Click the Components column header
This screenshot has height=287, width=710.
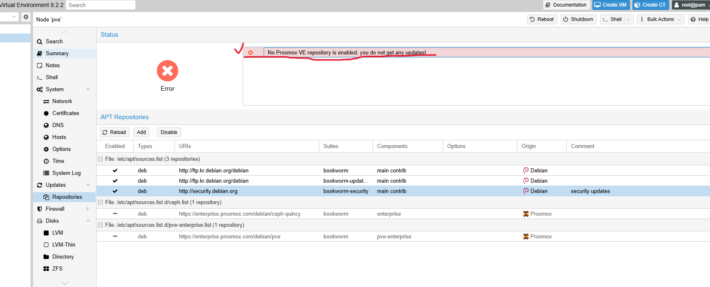click(x=408, y=146)
